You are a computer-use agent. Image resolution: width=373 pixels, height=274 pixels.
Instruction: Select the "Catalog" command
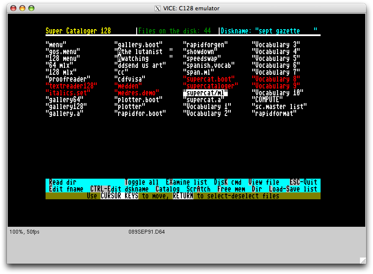click(168, 189)
